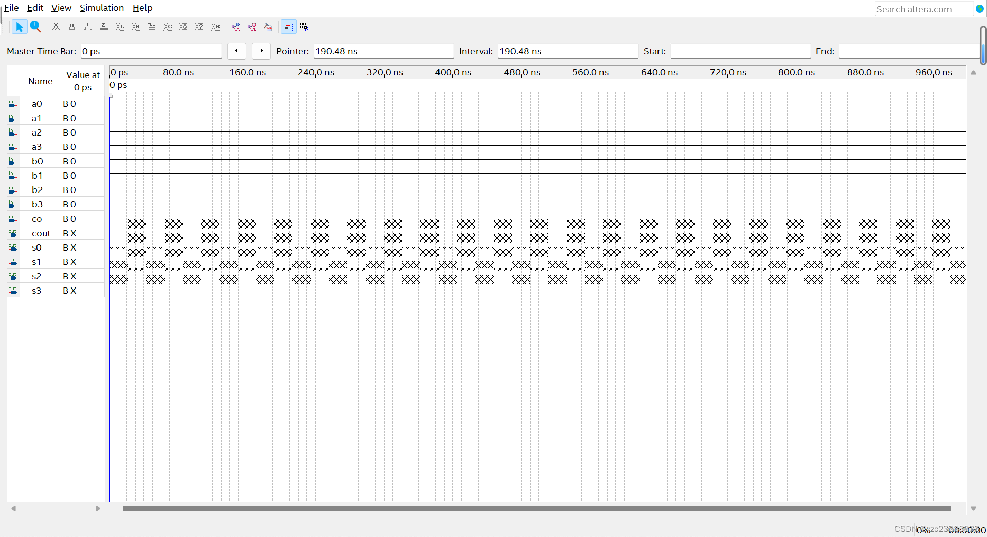
Task: Click waveform vertical scroll down arrow
Action: coord(973,508)
